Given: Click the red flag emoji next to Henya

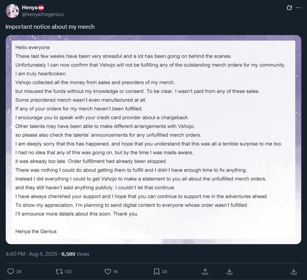Looking at the screenshot, I should 41,8.
